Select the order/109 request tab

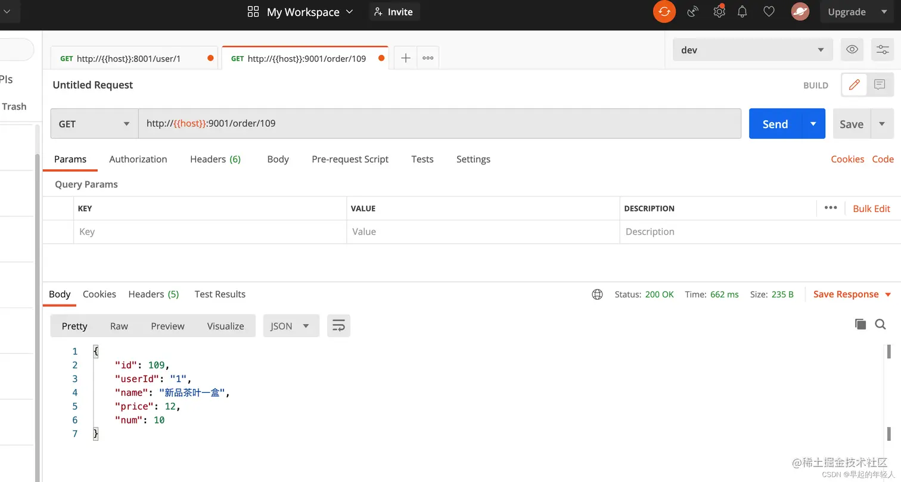tap(305, 58)
